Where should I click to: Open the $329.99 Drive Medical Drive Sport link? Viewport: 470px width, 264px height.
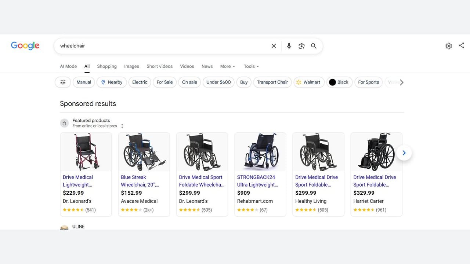(x=375, y=181)
